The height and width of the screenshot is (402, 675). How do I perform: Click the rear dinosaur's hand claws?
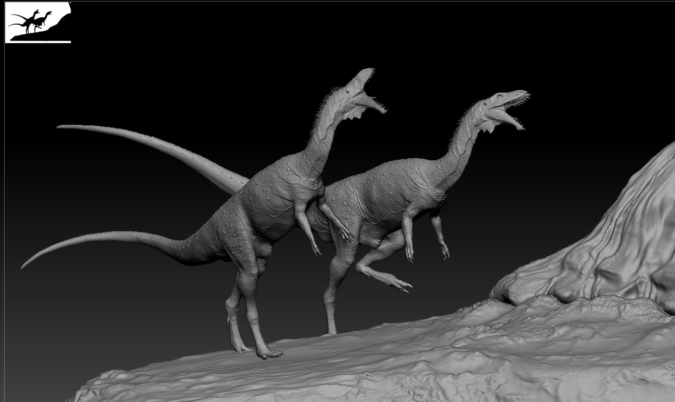(315, 249)
